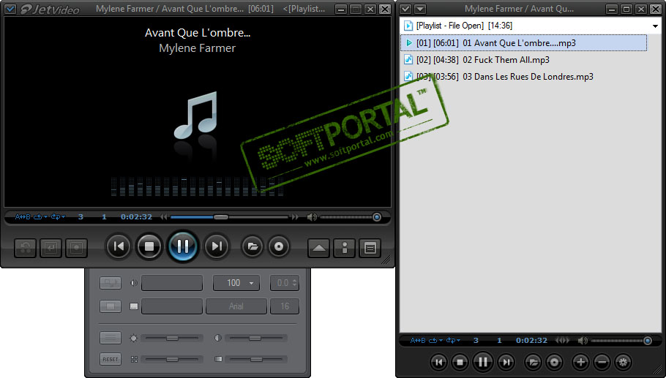
Task: Click the gamma slider handle in bottom-right of panel
Action: 256,359
